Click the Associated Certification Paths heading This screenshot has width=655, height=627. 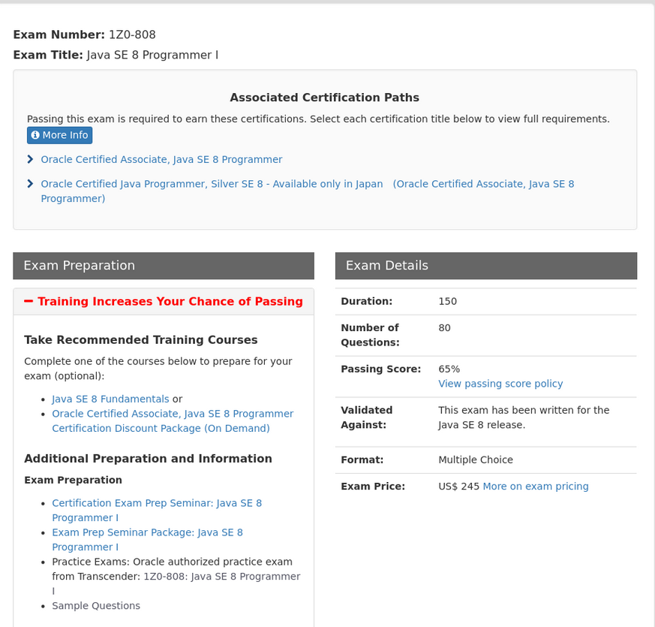point(324,98)
